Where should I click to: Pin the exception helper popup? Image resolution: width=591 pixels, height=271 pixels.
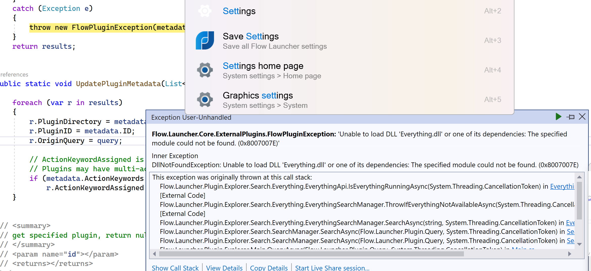[x=571, y=117]
